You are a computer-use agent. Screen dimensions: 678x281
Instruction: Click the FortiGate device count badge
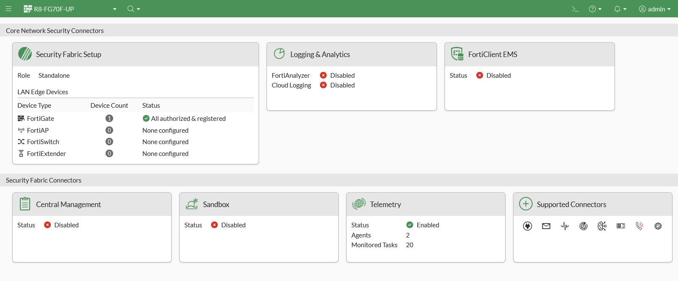pos(109,119)
